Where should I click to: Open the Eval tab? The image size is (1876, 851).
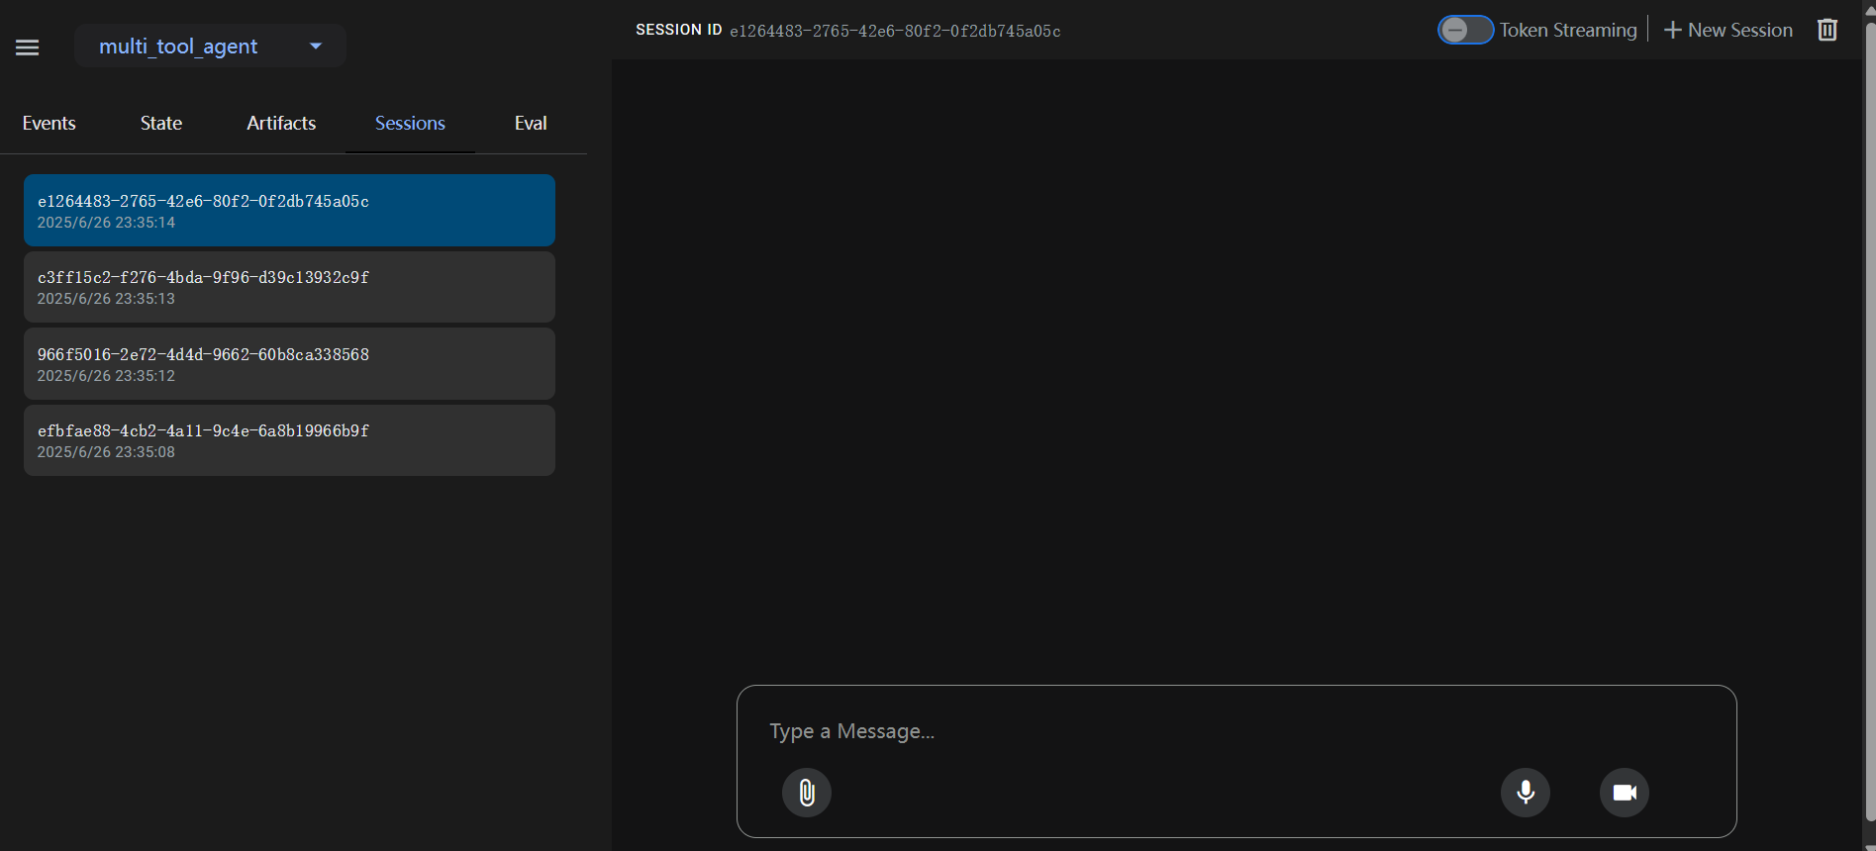click(531, 123)
